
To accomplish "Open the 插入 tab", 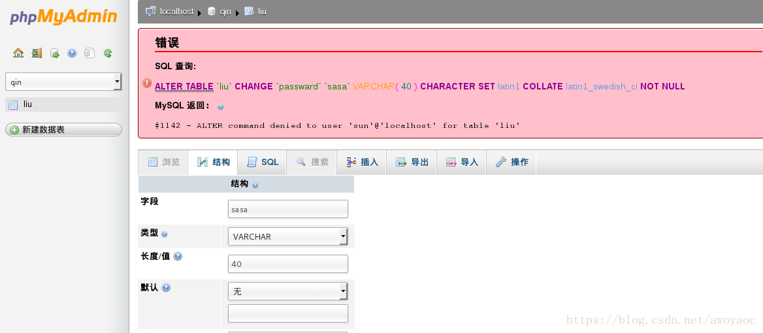I will (362, 163).
